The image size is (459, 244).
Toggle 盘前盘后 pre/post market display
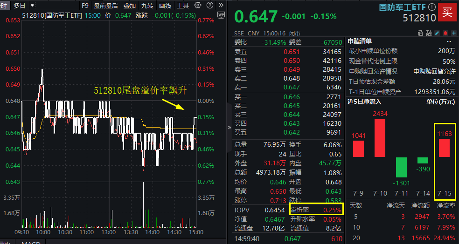106,5
